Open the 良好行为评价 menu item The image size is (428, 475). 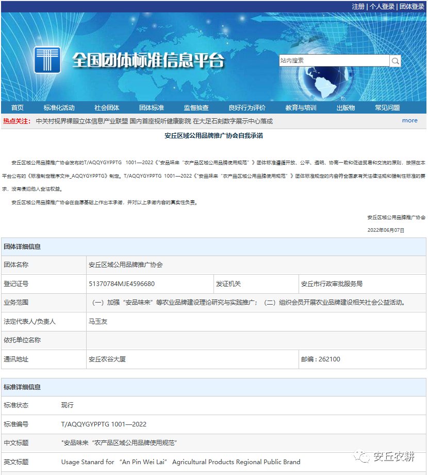click(247, 108)
